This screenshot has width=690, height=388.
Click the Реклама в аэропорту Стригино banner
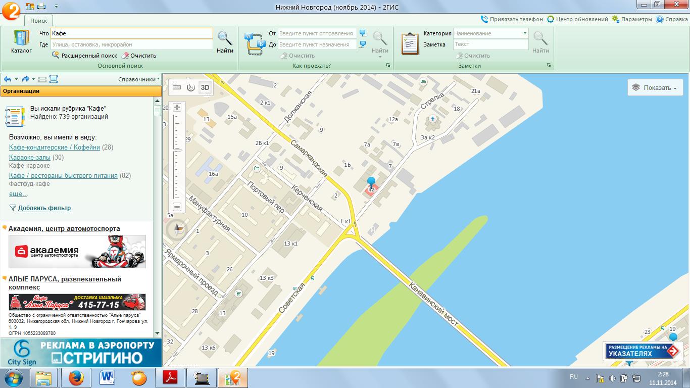(x=81, y=353)
